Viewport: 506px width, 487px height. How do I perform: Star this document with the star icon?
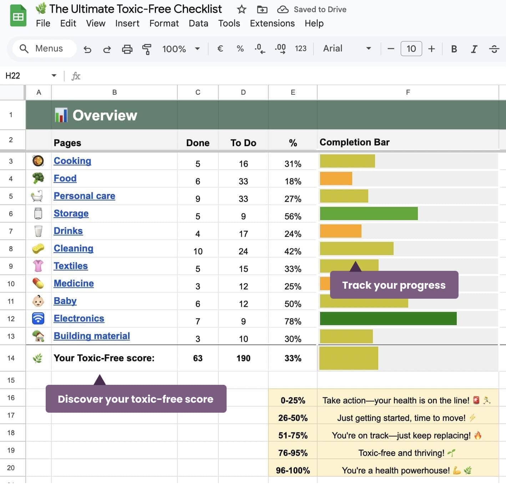[x=242, y=10]
